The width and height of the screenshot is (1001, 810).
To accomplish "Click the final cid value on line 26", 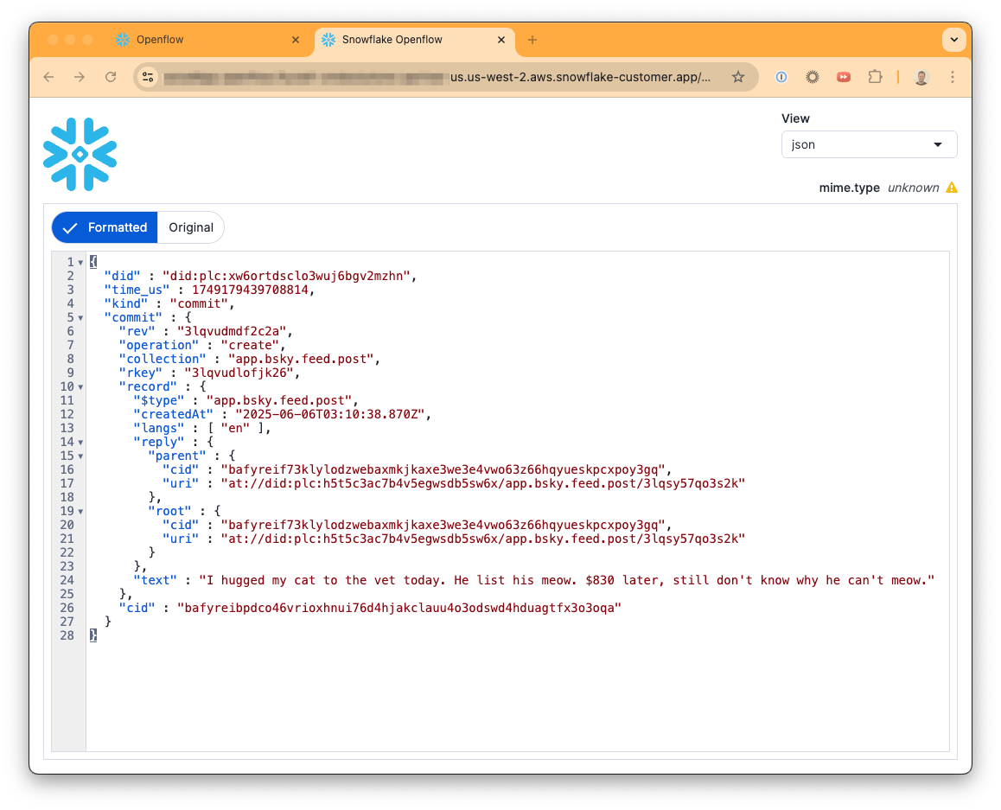I will point(399,608).
